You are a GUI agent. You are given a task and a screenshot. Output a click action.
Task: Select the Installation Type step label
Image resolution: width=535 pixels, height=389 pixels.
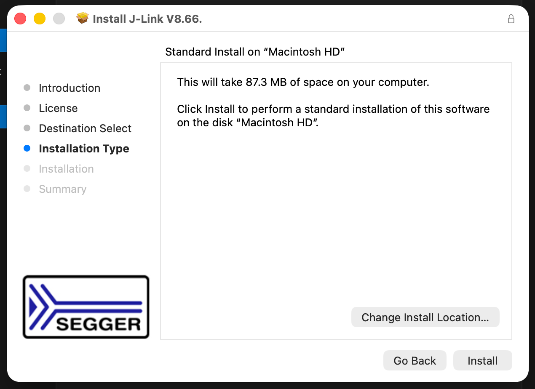pos(84,149)
